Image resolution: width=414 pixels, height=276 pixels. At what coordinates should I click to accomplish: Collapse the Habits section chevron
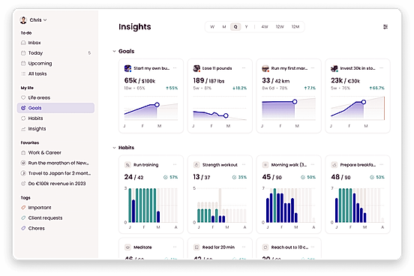click(114, 148)
